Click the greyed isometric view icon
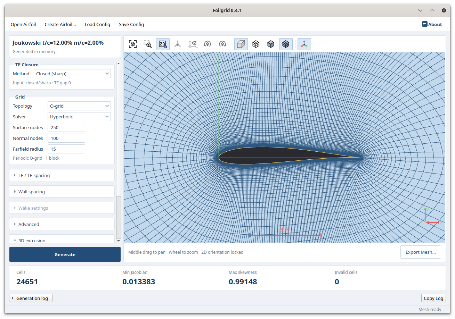Image resolution: width=455 pixels, height=319 pixels. (x=178, y=44)
